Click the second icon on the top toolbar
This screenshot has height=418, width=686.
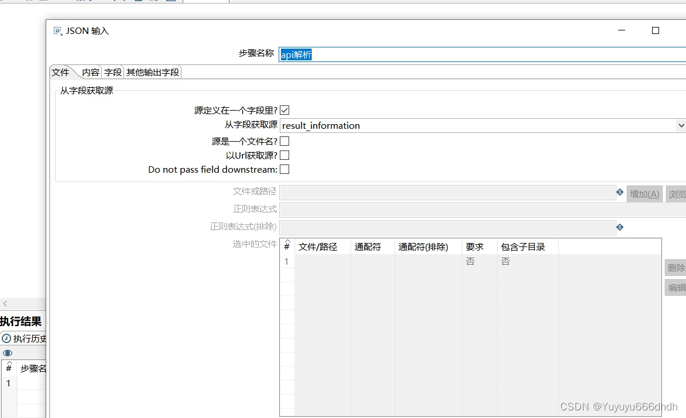point(28,2)
